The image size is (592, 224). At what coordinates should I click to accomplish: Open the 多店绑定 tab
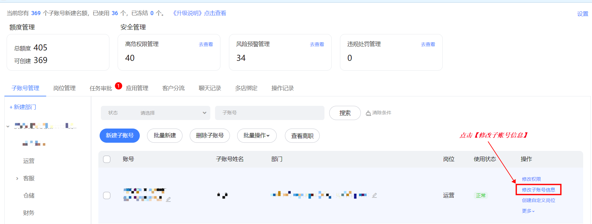pos(246,88)
